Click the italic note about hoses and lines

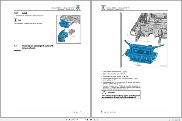(28, 23)
